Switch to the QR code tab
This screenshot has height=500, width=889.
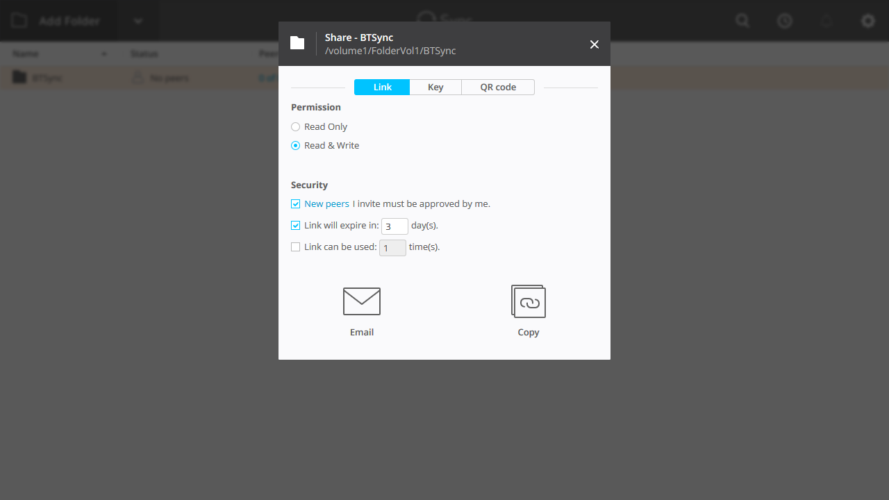[x=498, y=87]
